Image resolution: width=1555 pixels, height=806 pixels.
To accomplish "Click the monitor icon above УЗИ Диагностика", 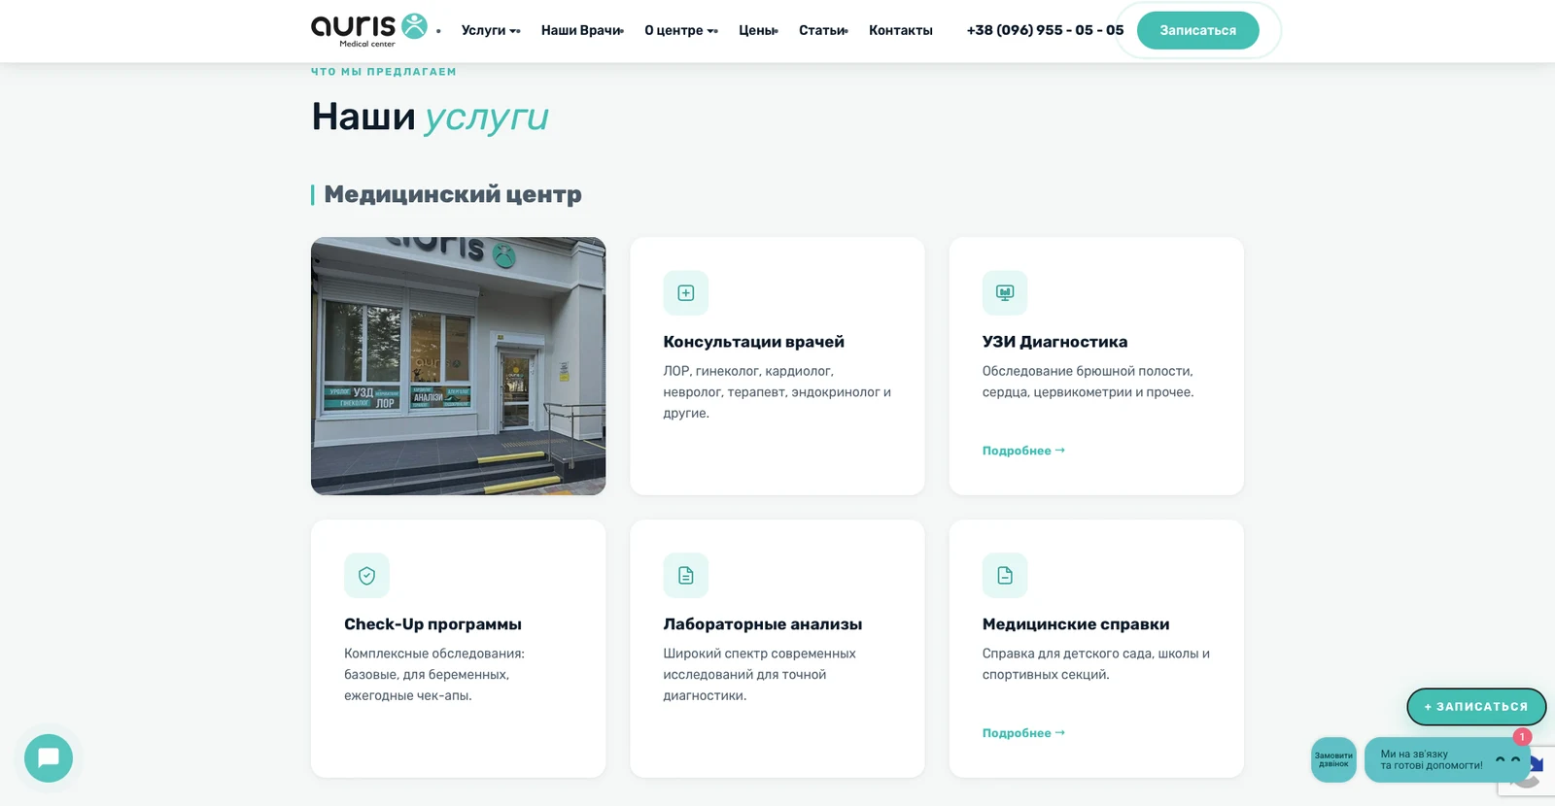I will click(1005, 293).
